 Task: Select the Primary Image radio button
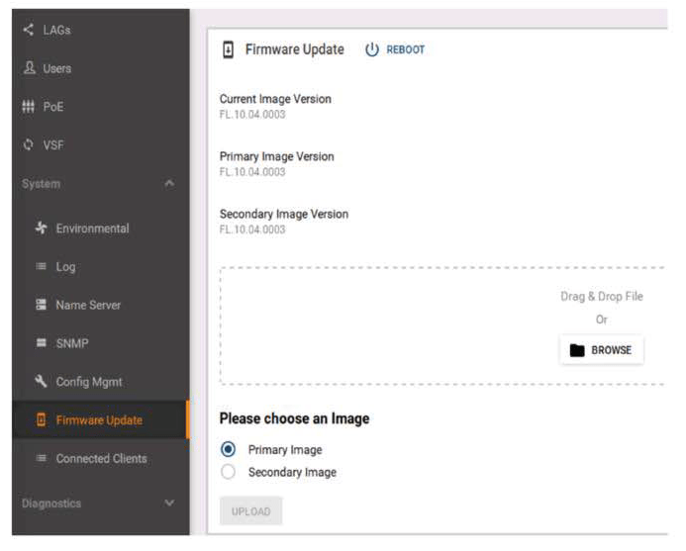[x=229, y=449]
